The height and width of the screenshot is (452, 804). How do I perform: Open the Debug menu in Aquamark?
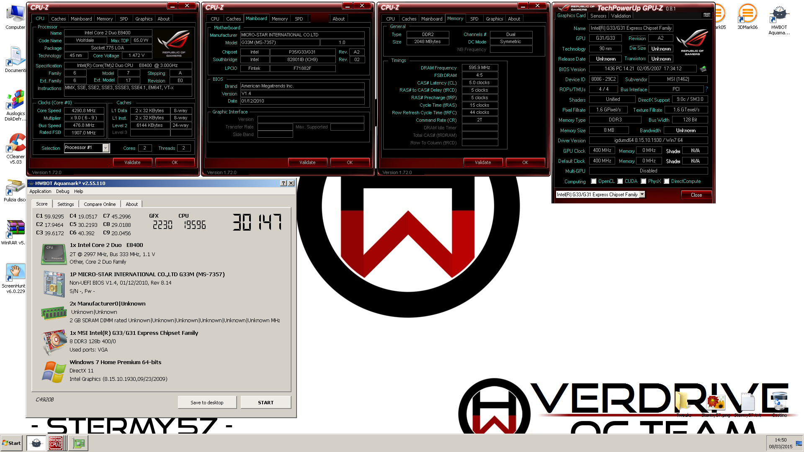tap(63, 191)
